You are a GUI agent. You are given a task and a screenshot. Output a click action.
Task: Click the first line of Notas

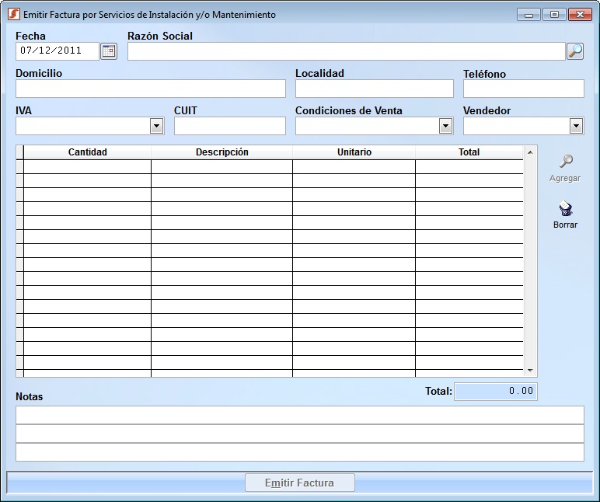click(x=299, y=415)
